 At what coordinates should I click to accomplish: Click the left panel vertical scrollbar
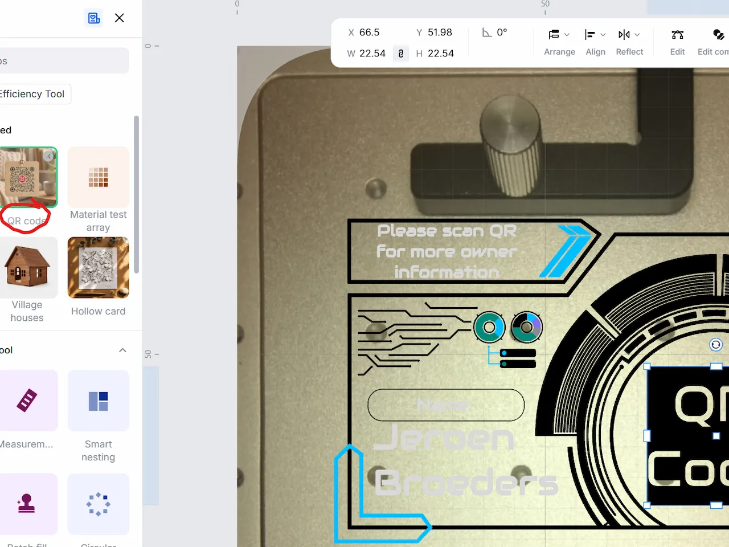[136, 194]
